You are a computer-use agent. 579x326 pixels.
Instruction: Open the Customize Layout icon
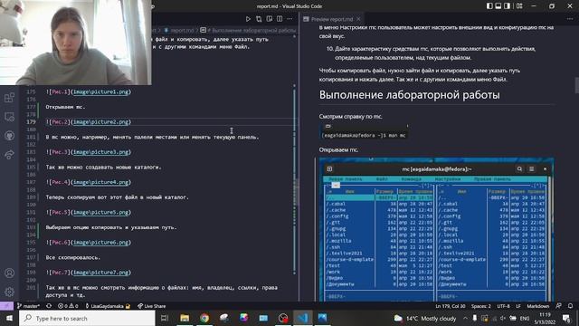(519, 6)
